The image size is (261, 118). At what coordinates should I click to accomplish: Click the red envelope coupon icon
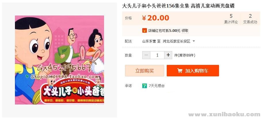pyautogui.click(x=144, y=31)
